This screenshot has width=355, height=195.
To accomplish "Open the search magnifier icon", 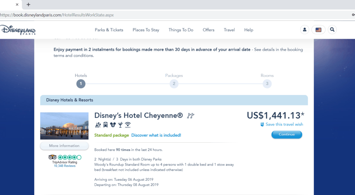I will 332,30.
